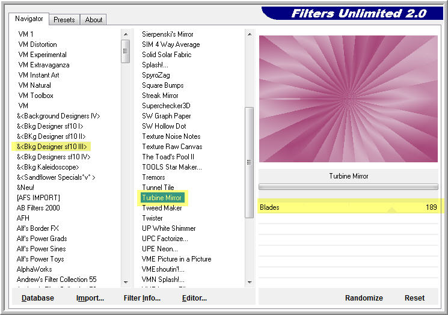Viewport: 448px width, 315px height.
Task: Choose Streak Mirror filter
Action: [x=160, y=96]
